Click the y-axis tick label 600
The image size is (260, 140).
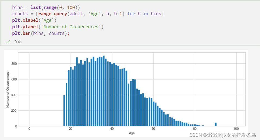14,79
